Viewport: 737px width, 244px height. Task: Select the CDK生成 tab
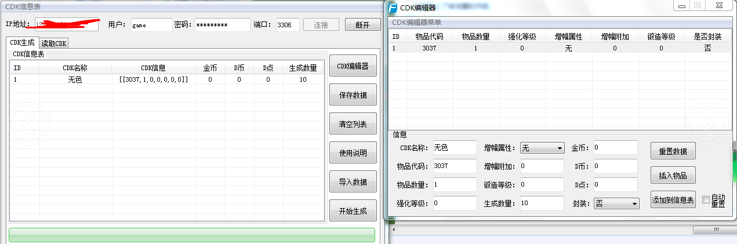[x=23, y=43]
